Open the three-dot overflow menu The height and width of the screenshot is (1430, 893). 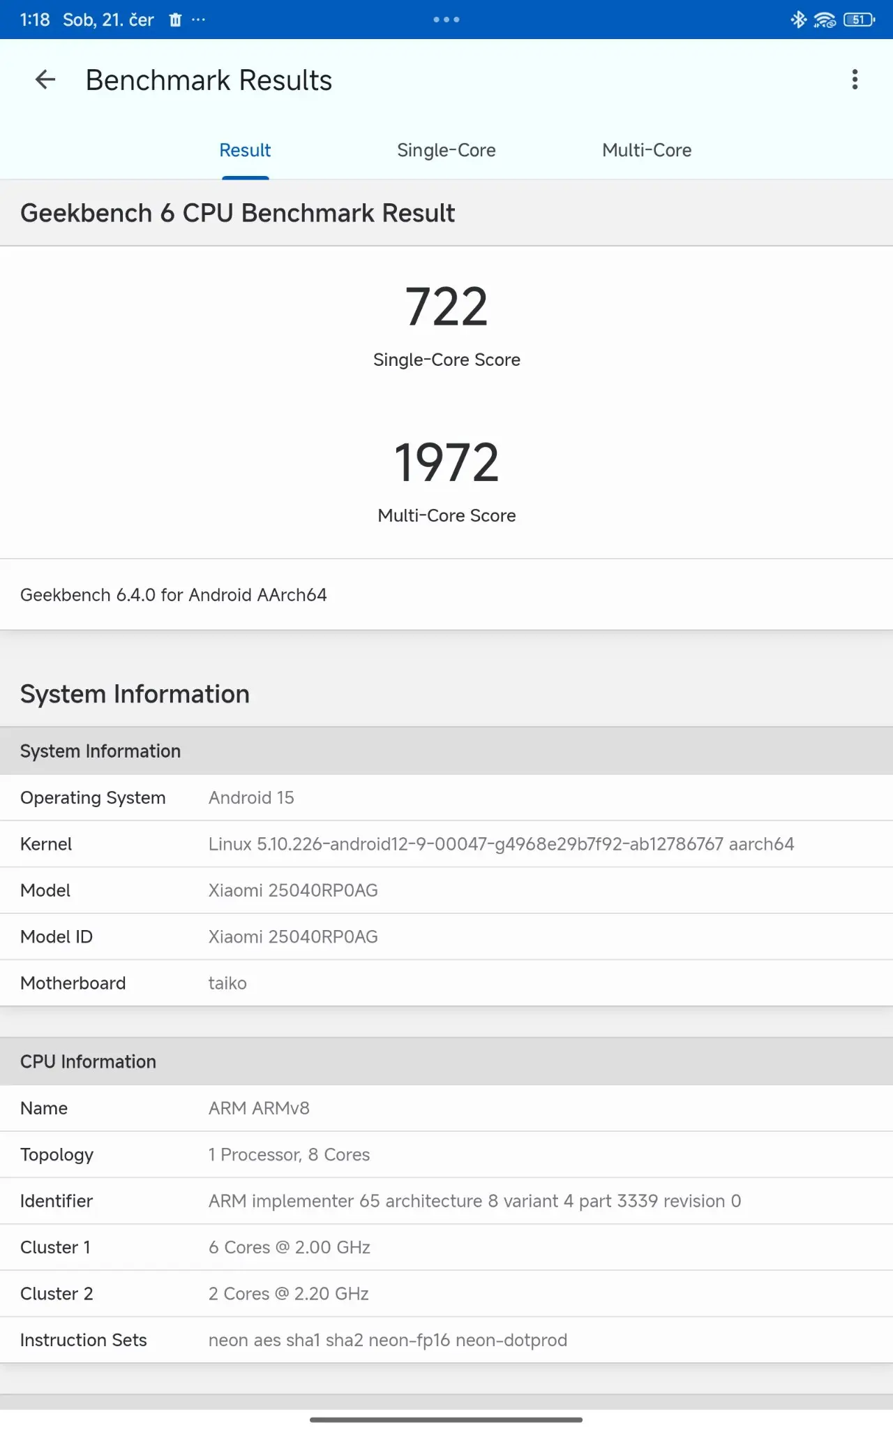pos(855,80)
